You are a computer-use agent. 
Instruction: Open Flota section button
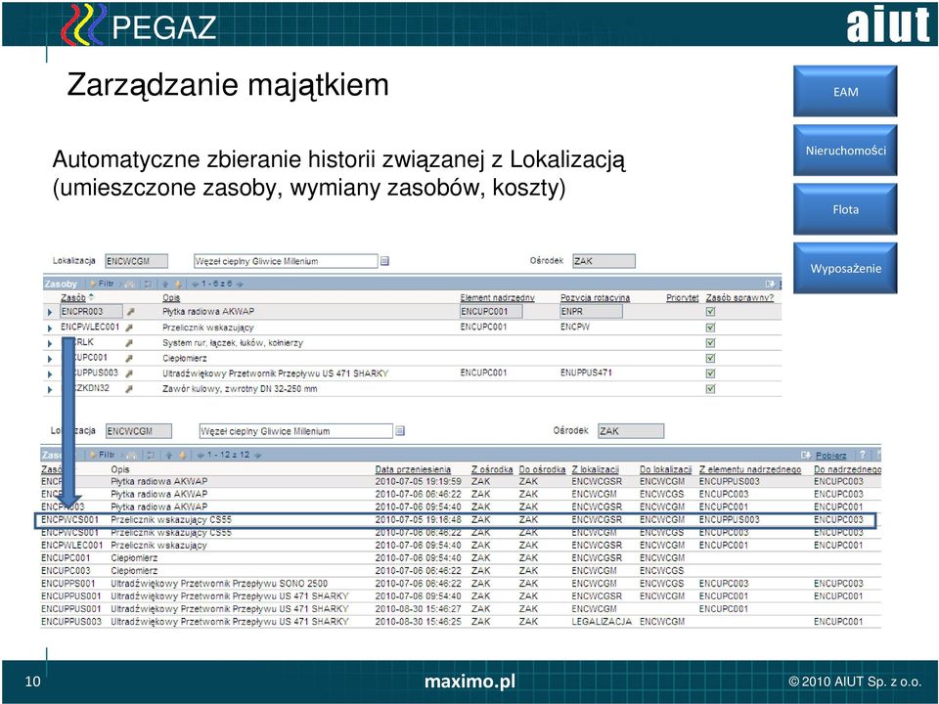click(x=845, y=209)
